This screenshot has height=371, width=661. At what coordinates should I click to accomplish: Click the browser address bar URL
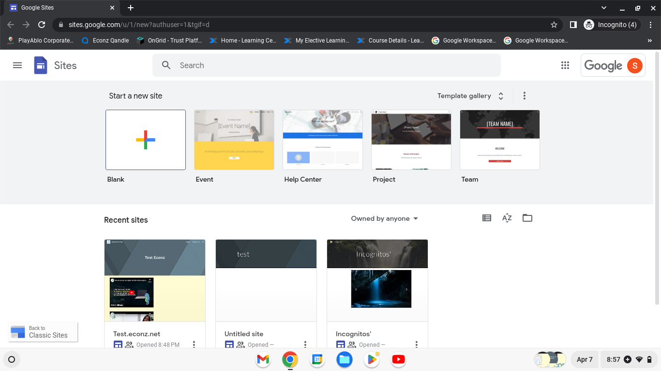click(139, 25)
